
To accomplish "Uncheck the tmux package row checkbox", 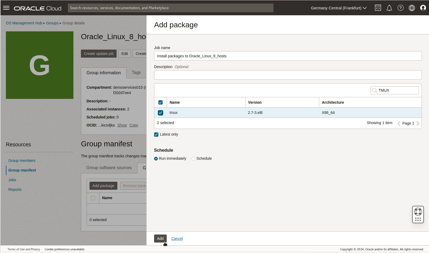I will [161, 113].
